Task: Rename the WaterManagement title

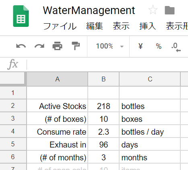Action: click(x=89, y=10)
